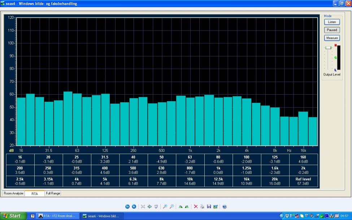Click the Output Level meter bar
This screenshot has height=220, width=352.
pyautogui.click(x=339, y=58)
